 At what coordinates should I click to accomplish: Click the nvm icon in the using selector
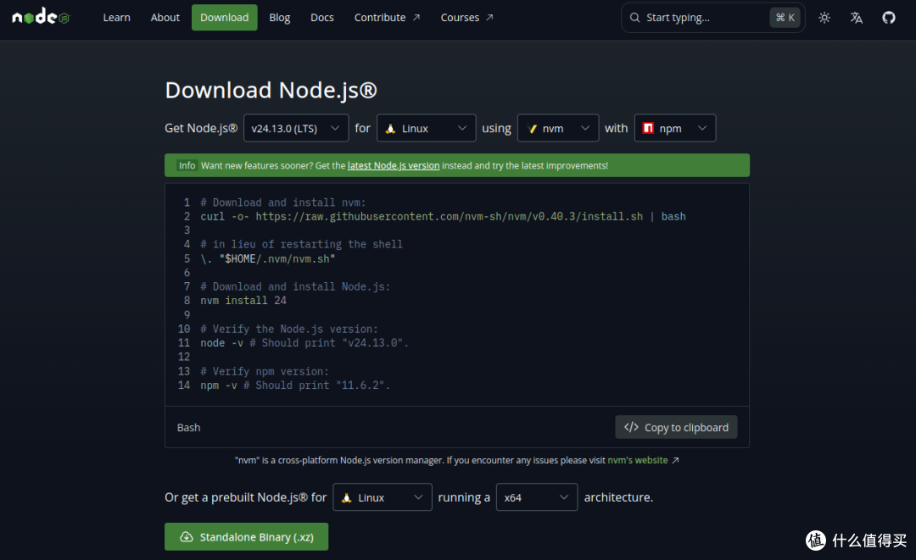[x=532, y=128]
